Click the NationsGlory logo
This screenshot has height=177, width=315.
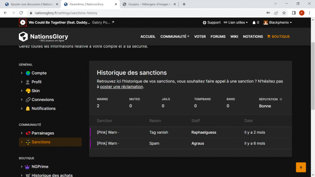pos(43,36)
